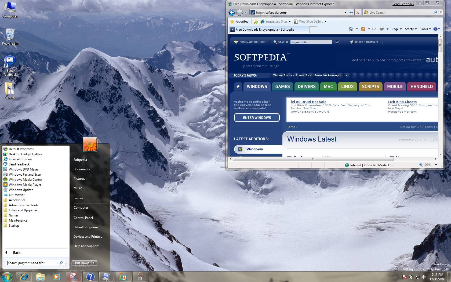
Task: Open Devices and Printers from the Start menu
Action: (88, 236)
